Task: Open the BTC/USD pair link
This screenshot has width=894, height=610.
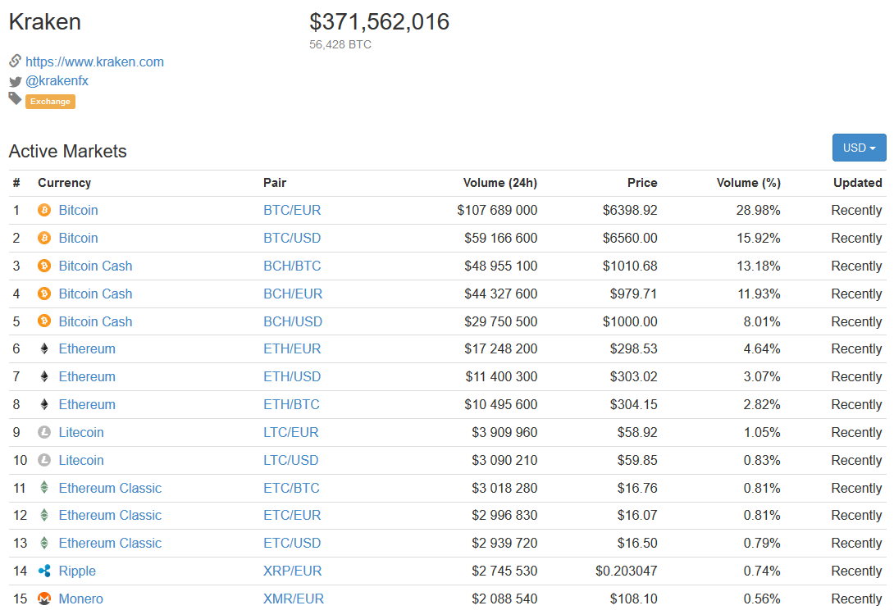Action: [292, 238]
